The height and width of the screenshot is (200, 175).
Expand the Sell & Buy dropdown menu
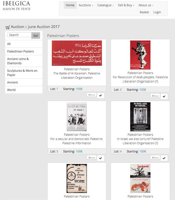click(126, 5)
